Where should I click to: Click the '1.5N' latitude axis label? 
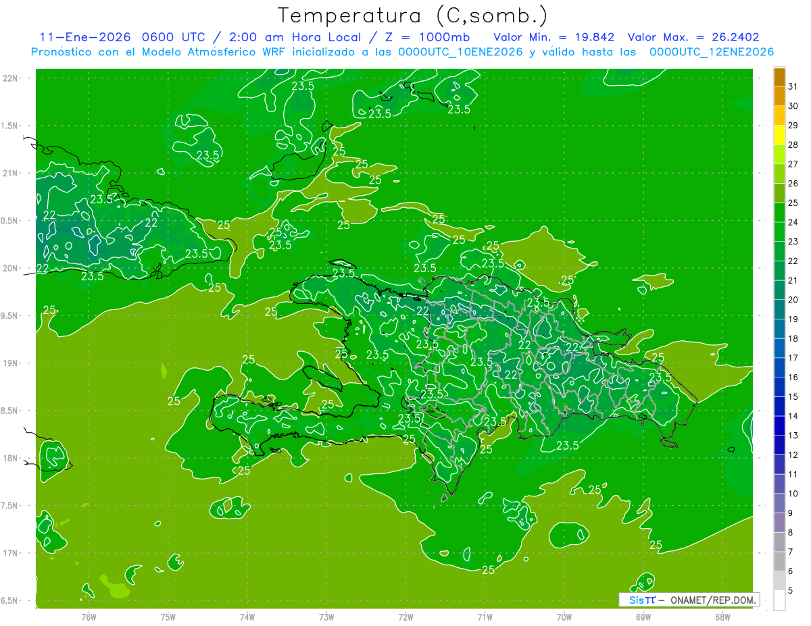tap(11, 126)
